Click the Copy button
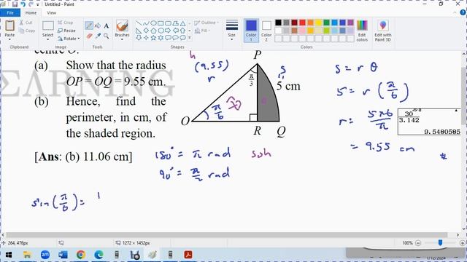The width and height of the screenshot is (467, 262). pyautogui.click(x=27, y=31)
